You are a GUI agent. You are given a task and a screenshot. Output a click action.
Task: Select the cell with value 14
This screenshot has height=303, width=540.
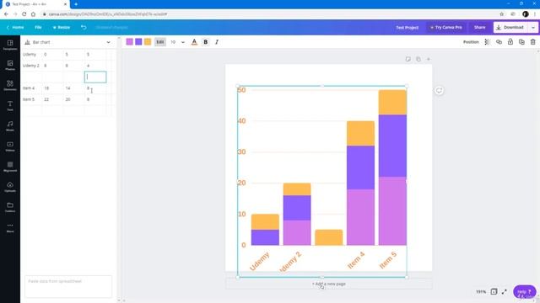[73, 88]
